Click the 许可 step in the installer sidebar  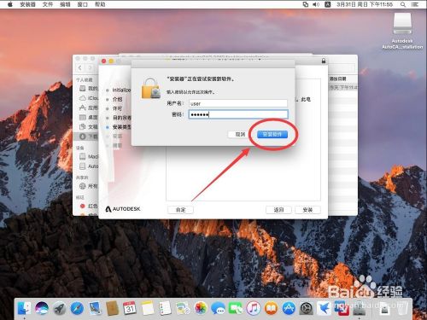pos(117,108)
